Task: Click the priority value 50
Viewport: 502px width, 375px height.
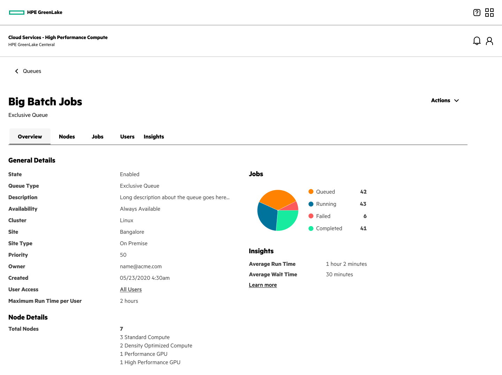Action: pos(123,255)
